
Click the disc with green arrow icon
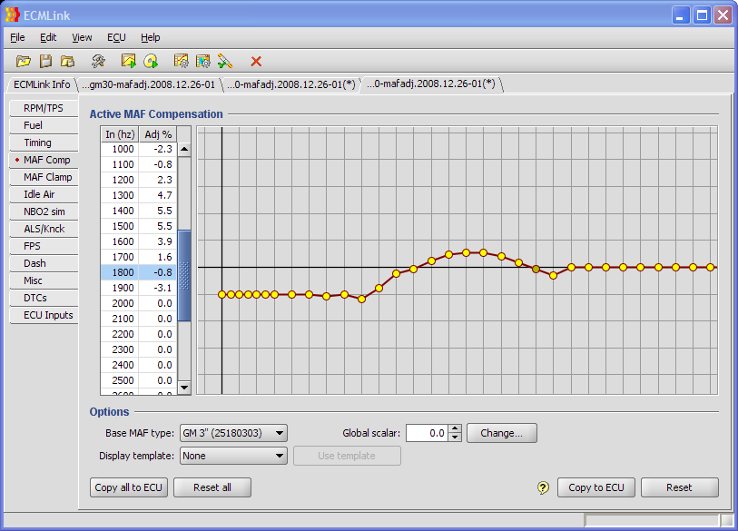point(151,61)
